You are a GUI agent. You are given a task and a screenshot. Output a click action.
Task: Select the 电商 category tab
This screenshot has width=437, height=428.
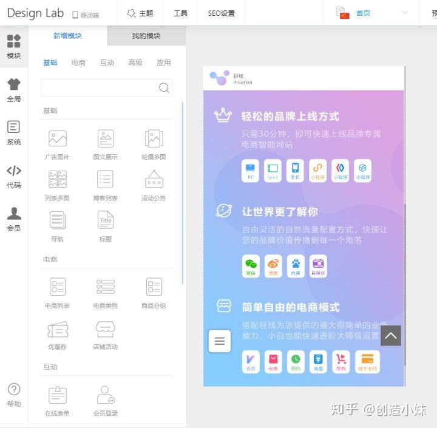(x=78, y=63)
